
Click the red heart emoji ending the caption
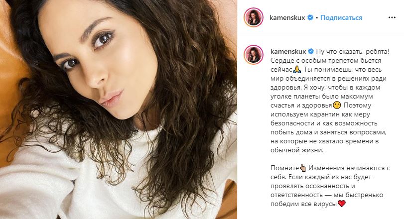coord(341,204)
